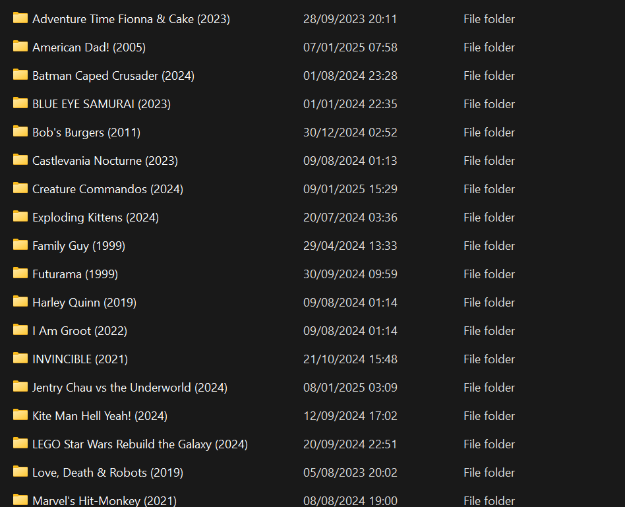Click the I Am Groot folder icon

pyautogui.click(x=20, y=330)
